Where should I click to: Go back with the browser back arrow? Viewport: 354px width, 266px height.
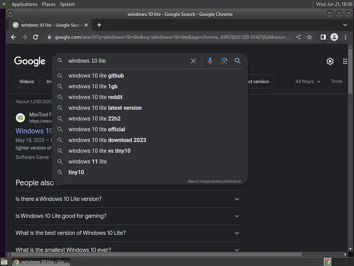(x=13, y=37)
